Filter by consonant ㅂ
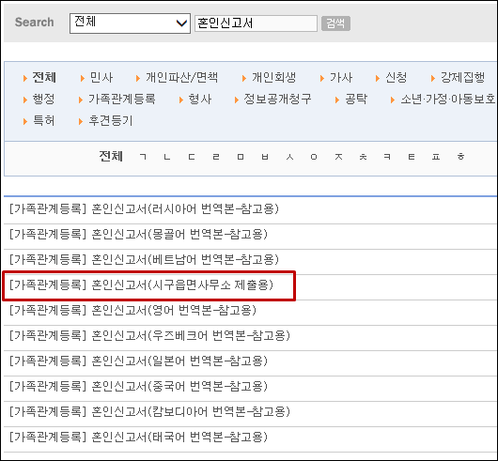This screenshot has height=461, width=498. pyautogui.click(x=265, y=157)
